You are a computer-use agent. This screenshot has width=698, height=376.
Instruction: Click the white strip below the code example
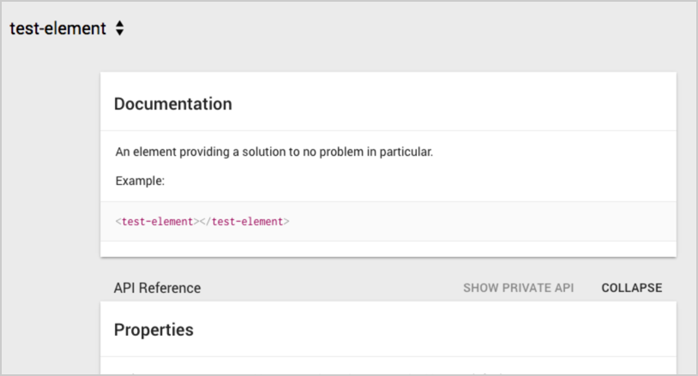pos(388,249)
